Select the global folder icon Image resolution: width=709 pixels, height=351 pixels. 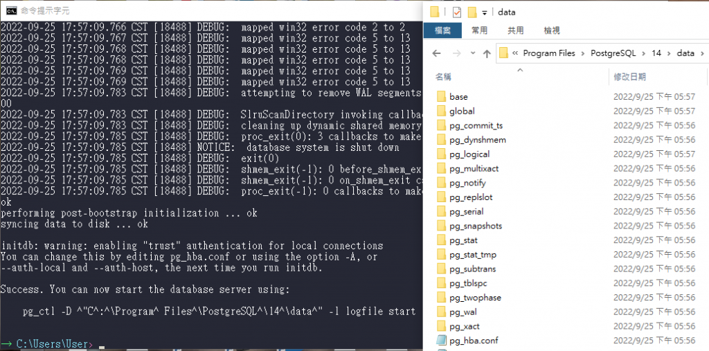pos(442,111)
